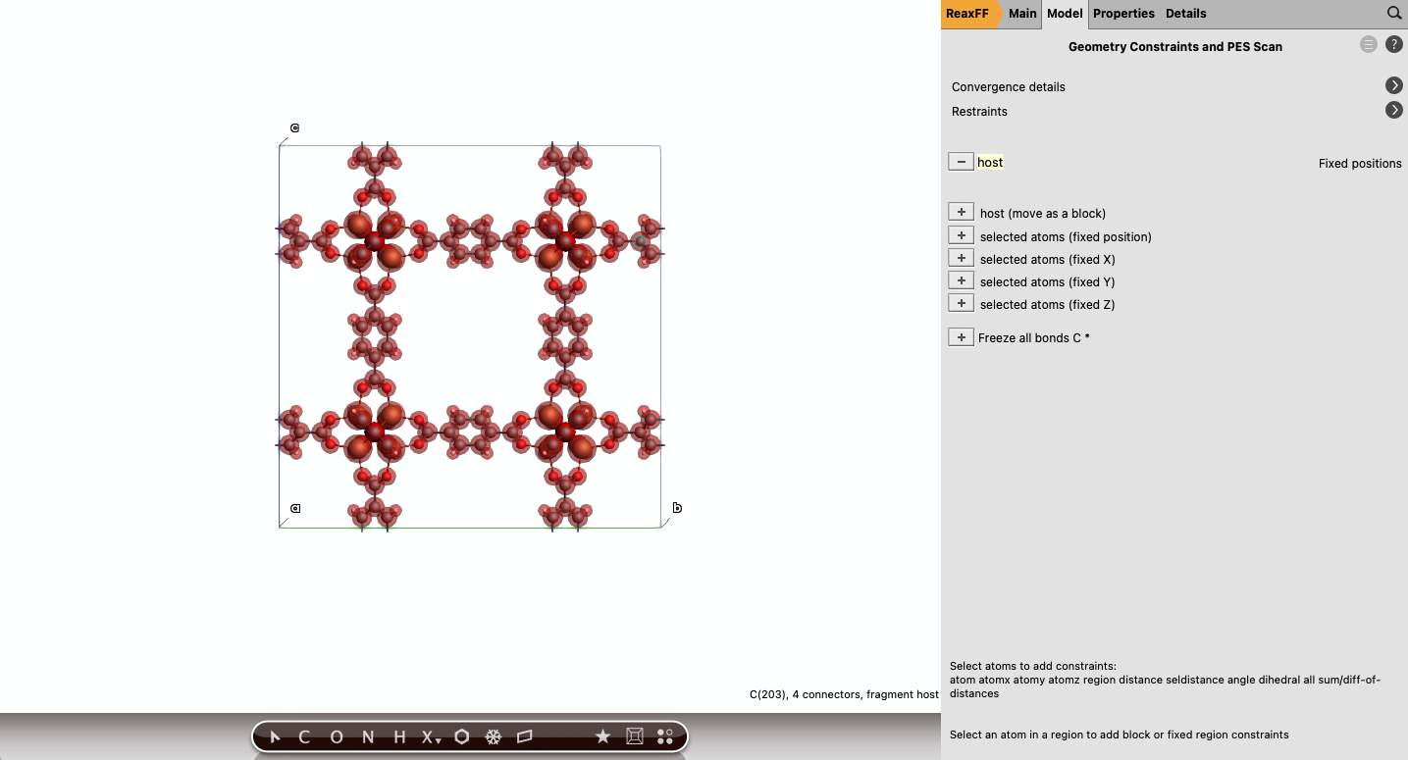1408x760 pixels.
Task: Activate the Oxygen element tool
Action: click(336, 736)
